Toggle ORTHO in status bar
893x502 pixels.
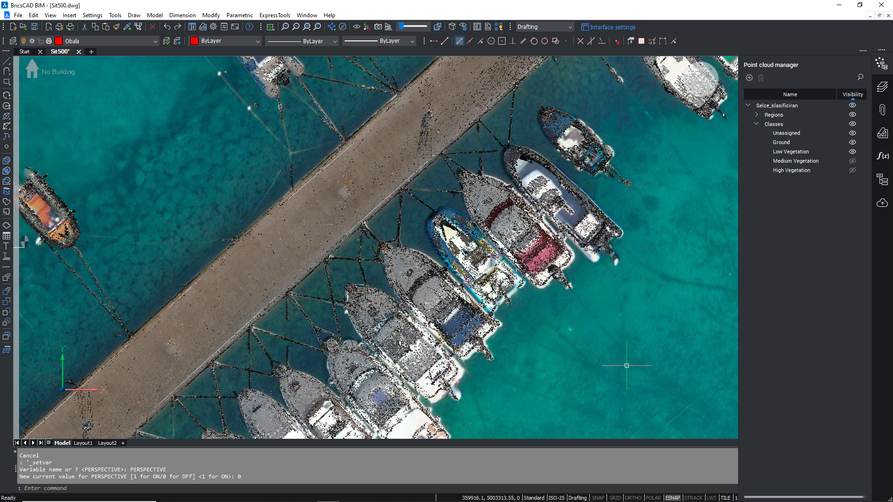click(633, 498)
